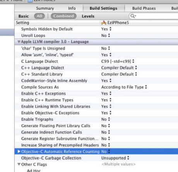The image size is (178, 172).
Task: Change Enable Objective-C Exceptions value
Action: pyautogui.click(x=106, y=113)
